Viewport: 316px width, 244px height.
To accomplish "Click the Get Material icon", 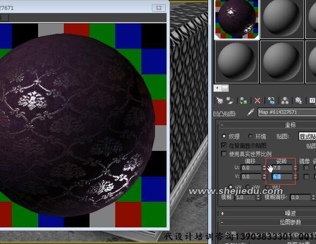I will click(219, 100).
